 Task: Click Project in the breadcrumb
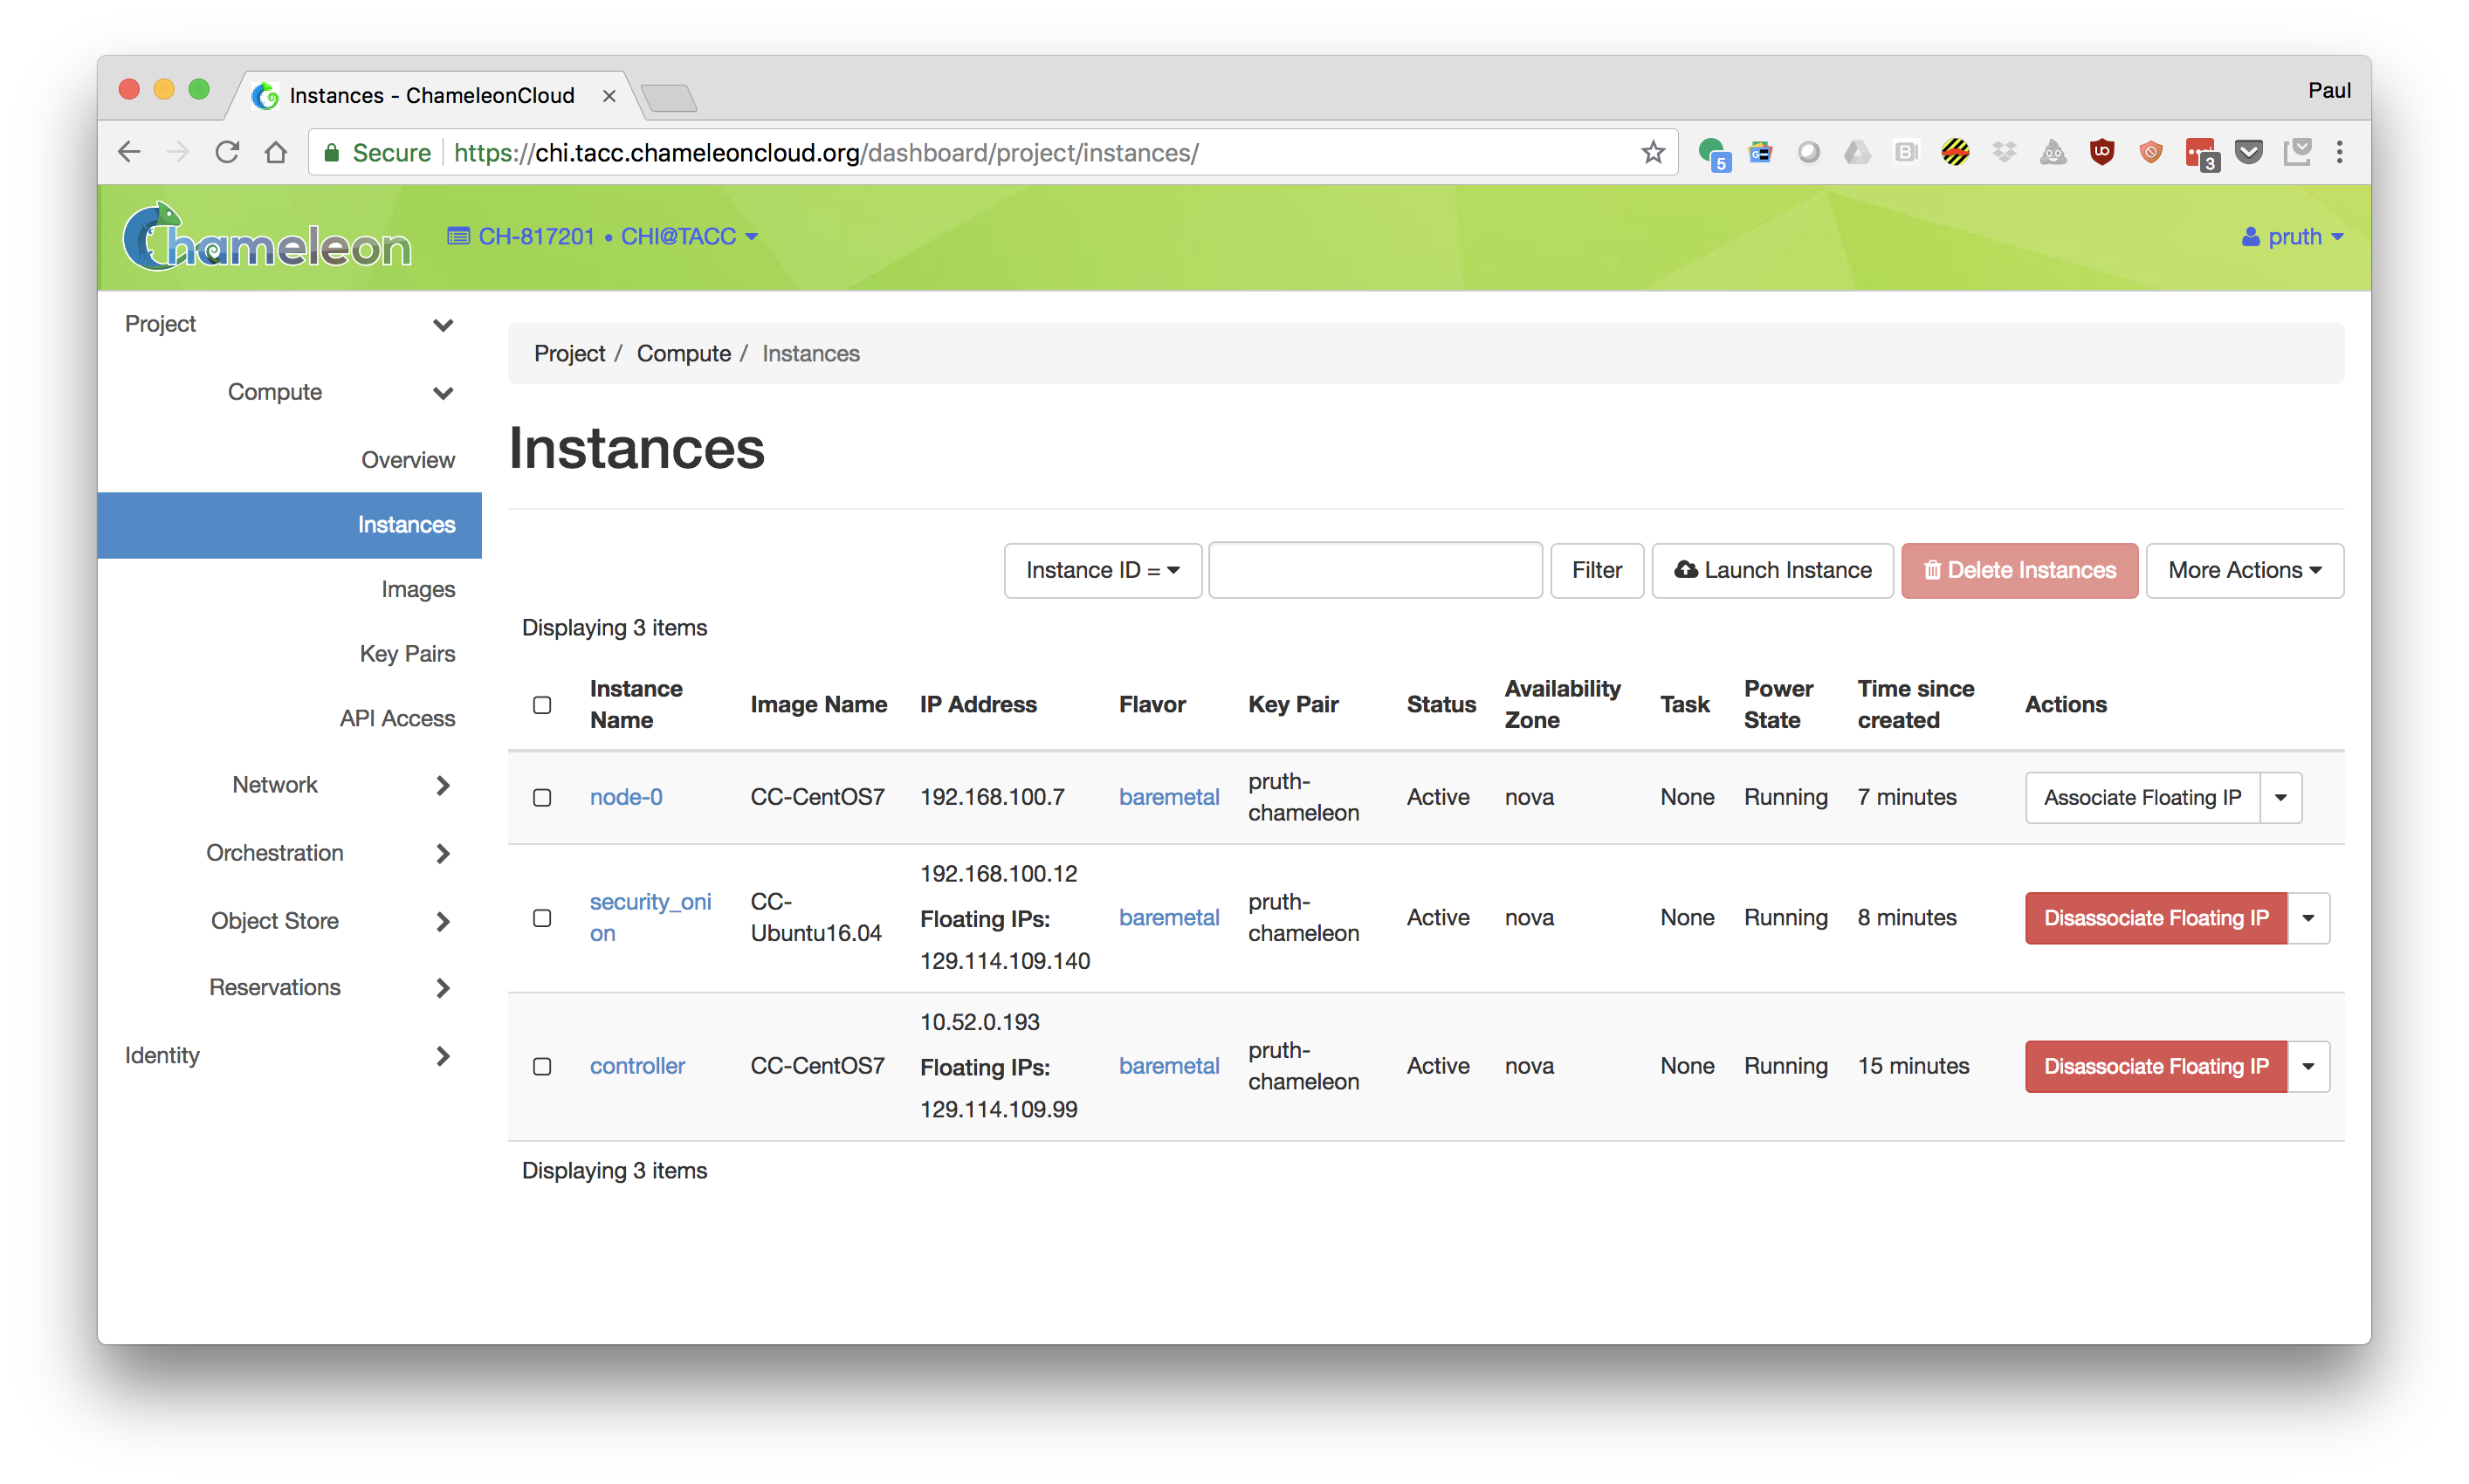click(x=569, y=353)
